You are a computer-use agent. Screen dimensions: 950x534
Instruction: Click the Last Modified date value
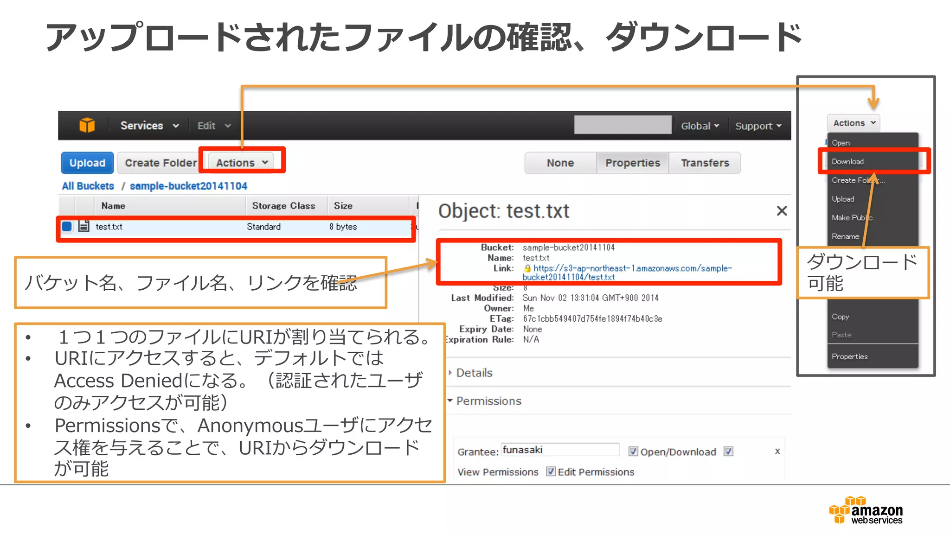(x=591, y=298)
